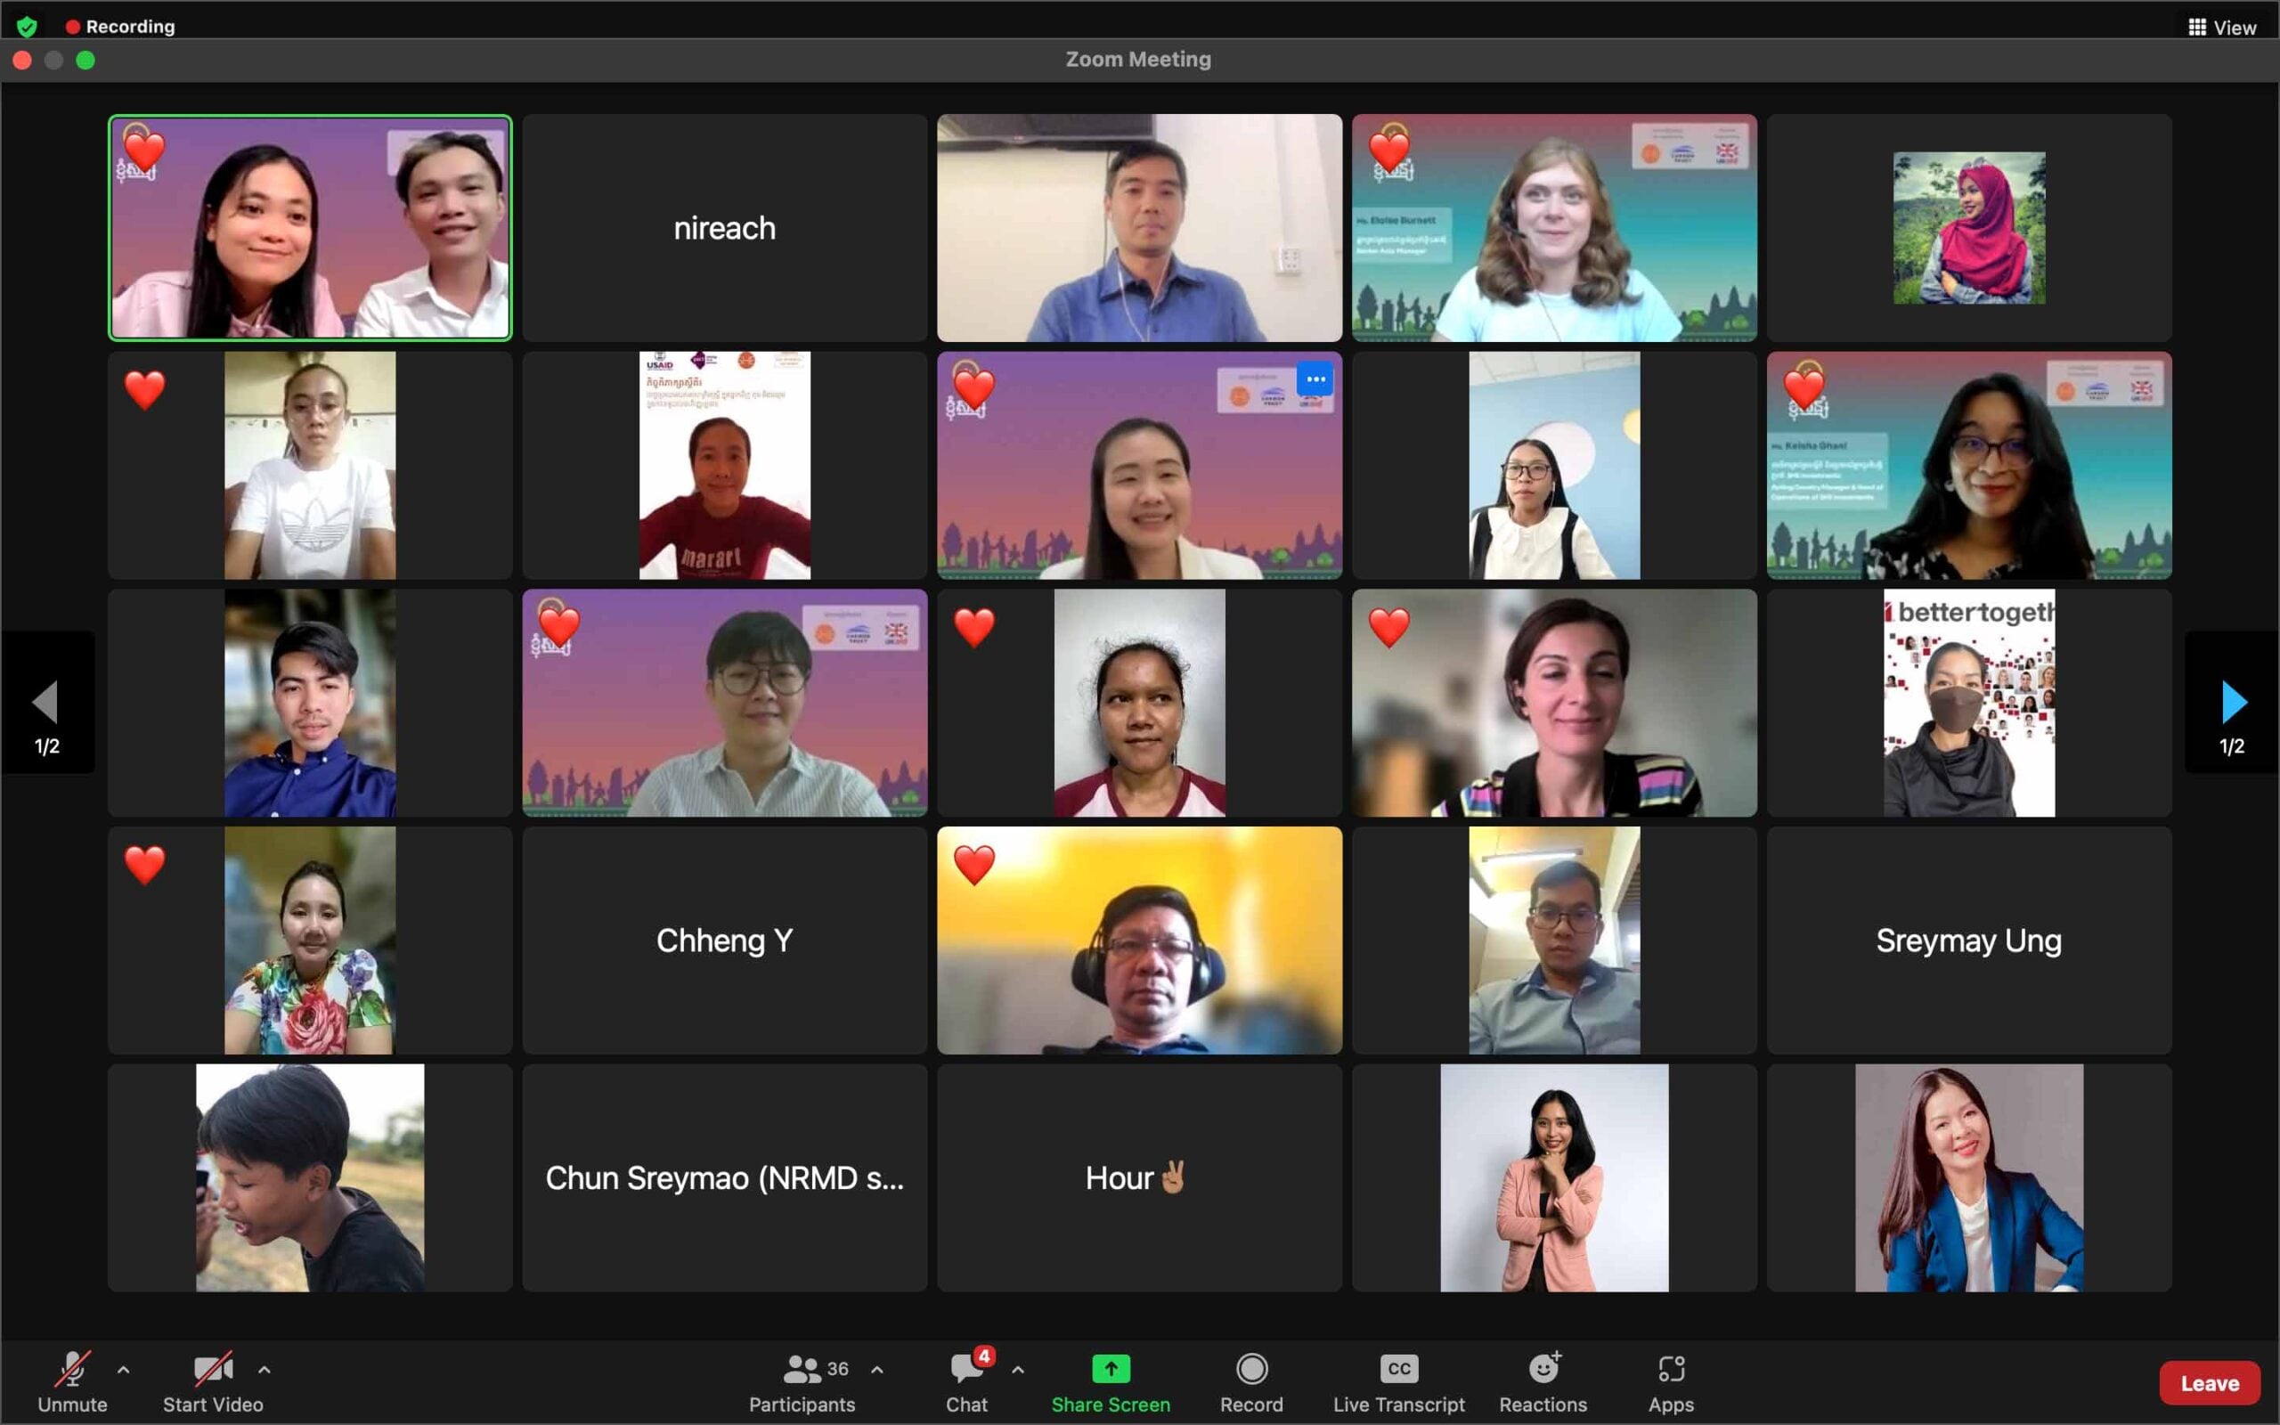Image resolution: width=2280 pixels, height=1425 pixels.
Task: Start Video camera
Action: coord(213,1381)
